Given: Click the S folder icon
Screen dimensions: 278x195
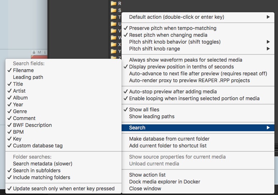Looking at the screenshot, I should [x=113, y=10].
